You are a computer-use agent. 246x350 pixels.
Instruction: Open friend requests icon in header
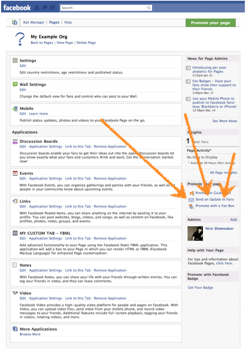(x=37, y=8)
